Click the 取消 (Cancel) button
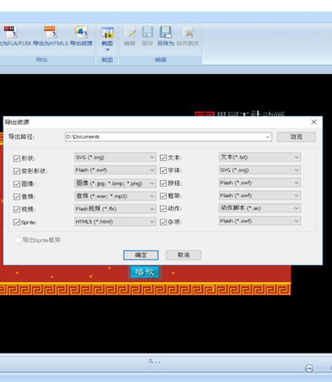Screen dimensions: 332x382 [183, 255]
